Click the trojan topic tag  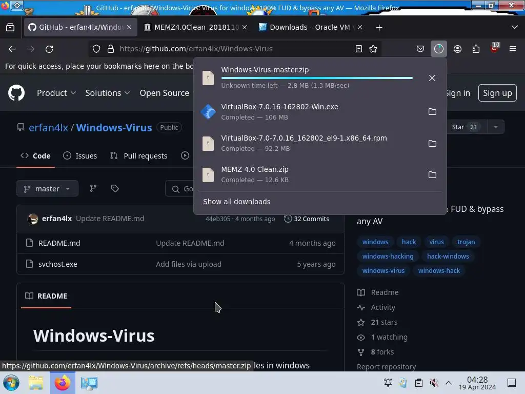pyautogui.click(x=466, y=242)
